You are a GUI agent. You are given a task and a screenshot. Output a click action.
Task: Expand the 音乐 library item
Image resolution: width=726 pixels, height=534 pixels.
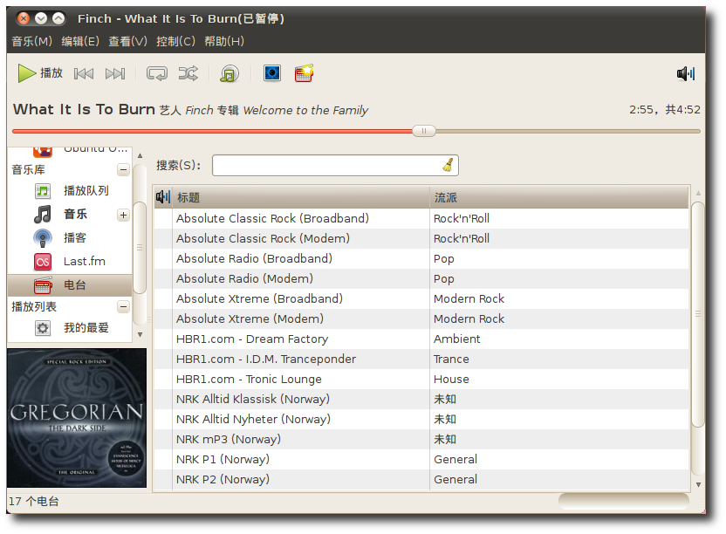pos(123,215)
